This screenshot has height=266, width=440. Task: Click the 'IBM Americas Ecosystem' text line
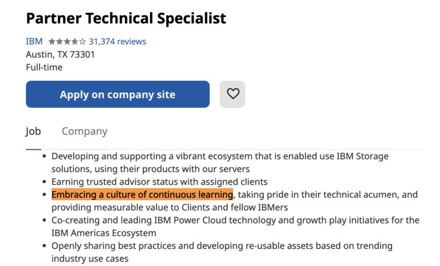pyautogui.click(x=104, y=233)
